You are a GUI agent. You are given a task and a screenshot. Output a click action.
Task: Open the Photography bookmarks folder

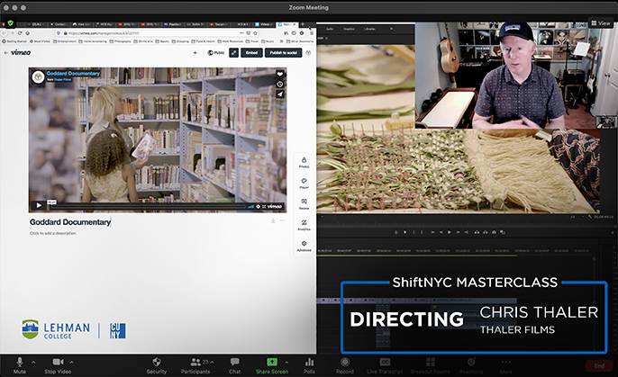[121, 41]
